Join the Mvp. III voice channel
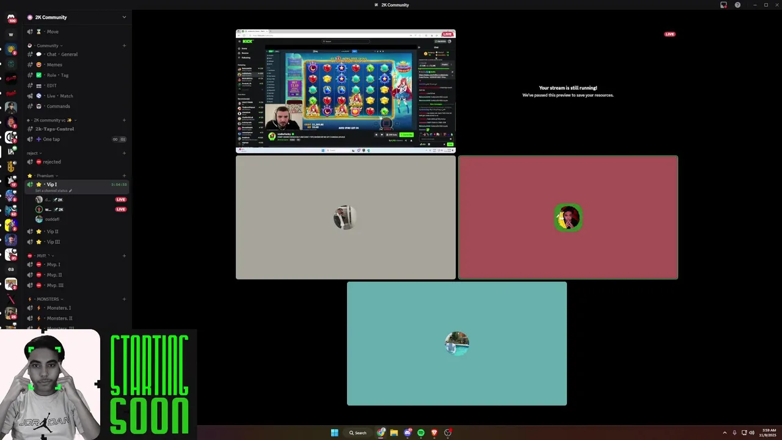 (76, 285)
